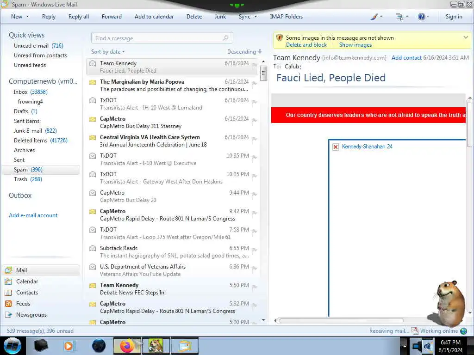Click Reply all in the toolbar
474x355 pixels.
coord(79,17)
